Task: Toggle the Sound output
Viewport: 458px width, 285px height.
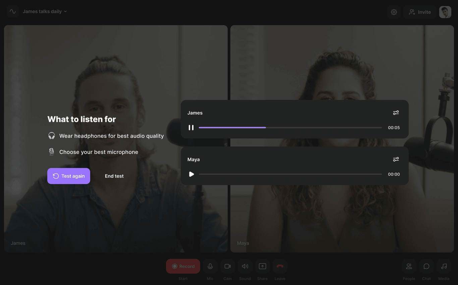Action: (245, 266)
